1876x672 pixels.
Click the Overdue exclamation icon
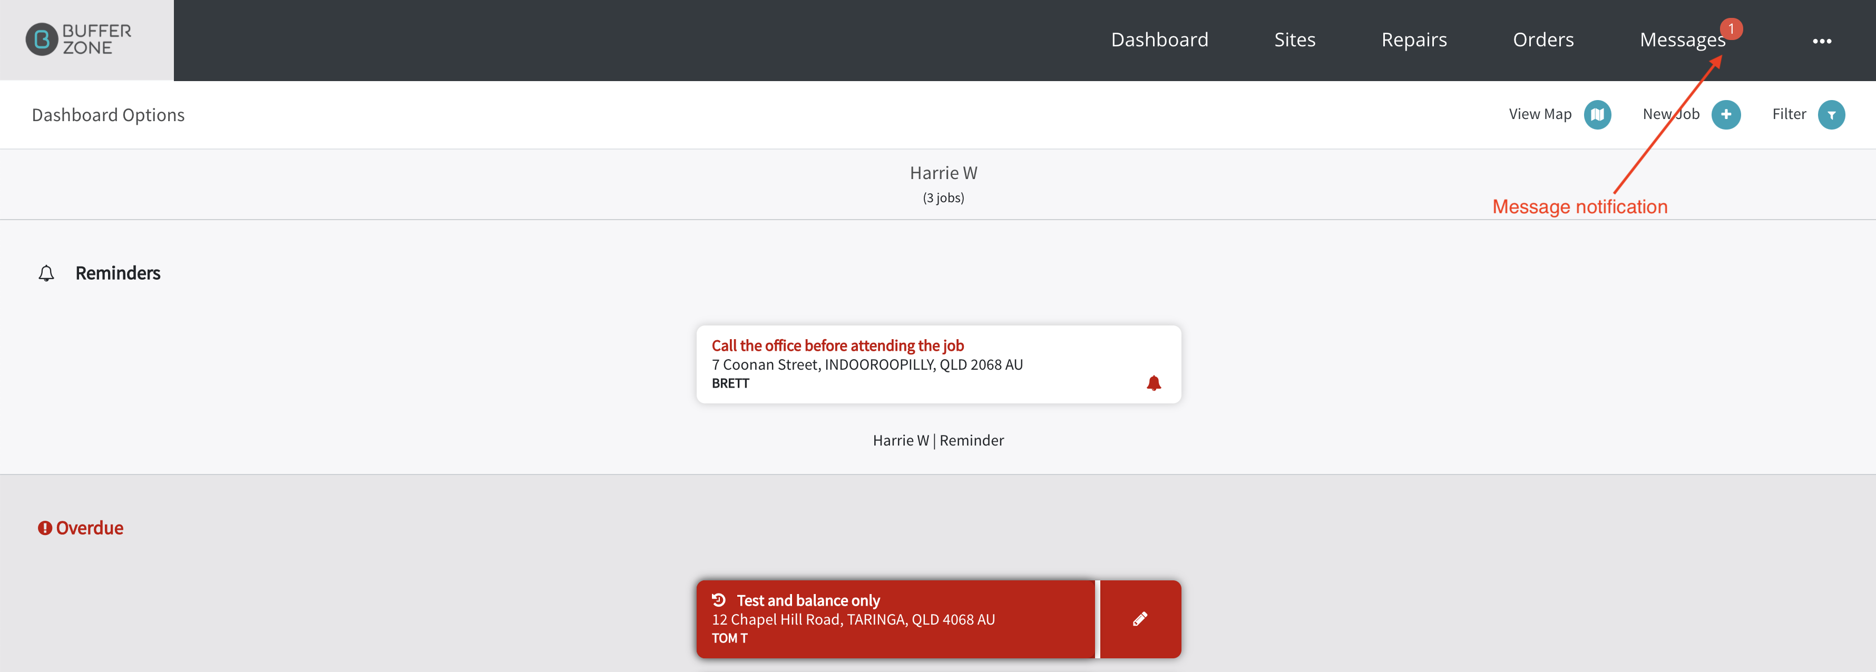(x=45, y=528)
